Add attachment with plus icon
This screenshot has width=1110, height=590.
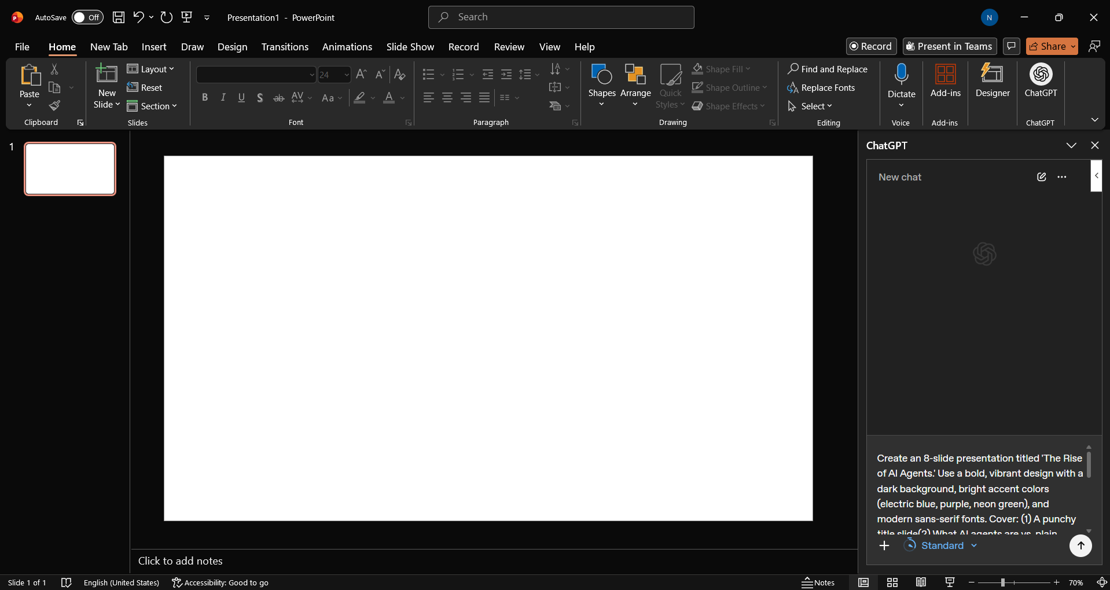pyautogui.click(x=884, y=545)
